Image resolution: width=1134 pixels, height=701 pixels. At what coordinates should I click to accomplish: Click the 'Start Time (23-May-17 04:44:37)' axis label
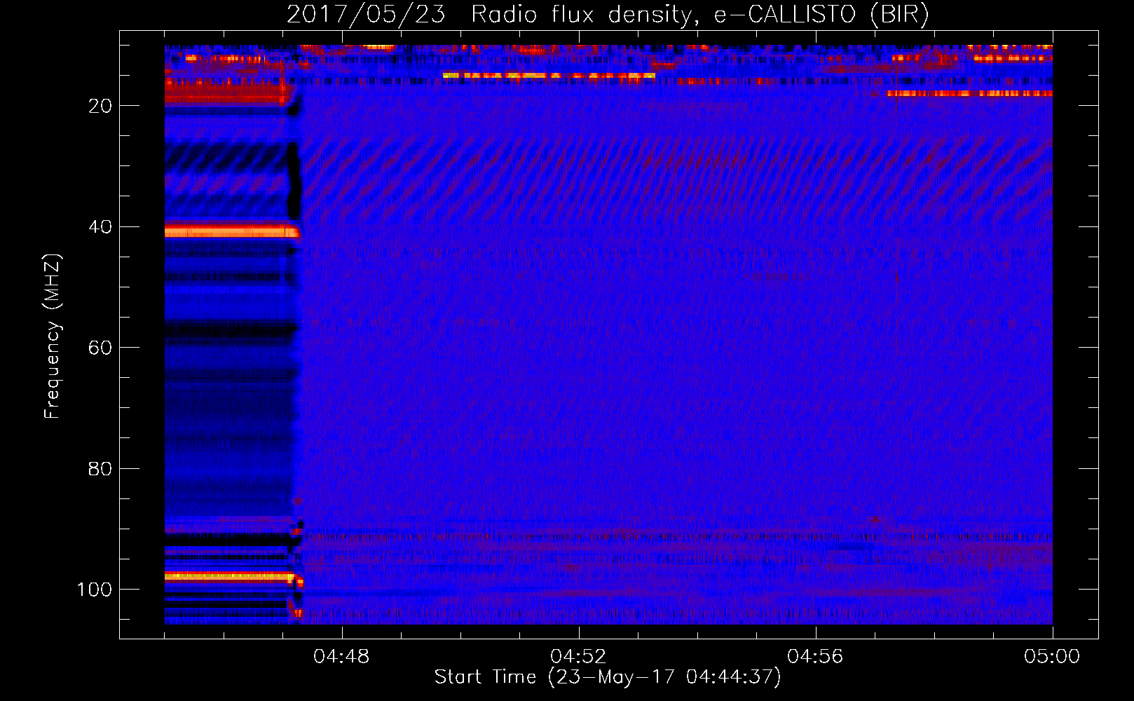click(x=607, y=677)
